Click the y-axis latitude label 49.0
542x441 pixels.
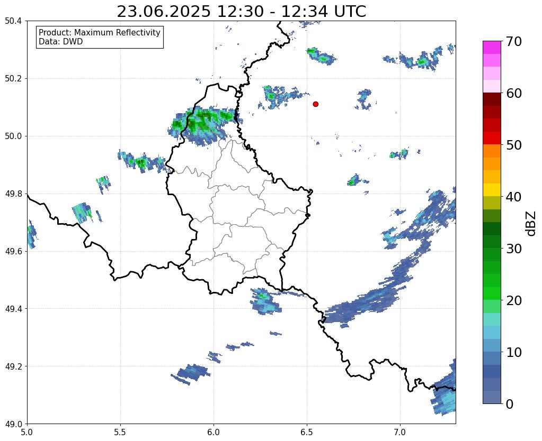click(x=13, y=424)
